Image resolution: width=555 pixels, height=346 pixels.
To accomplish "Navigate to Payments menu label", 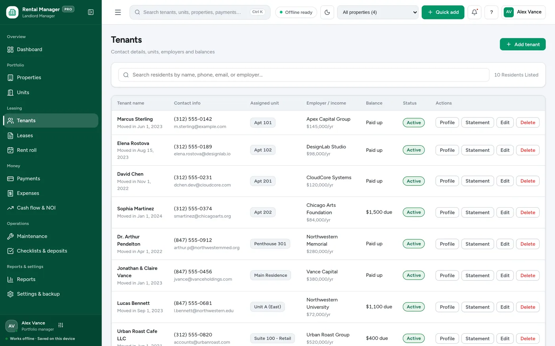I will (x=29, y=179).
